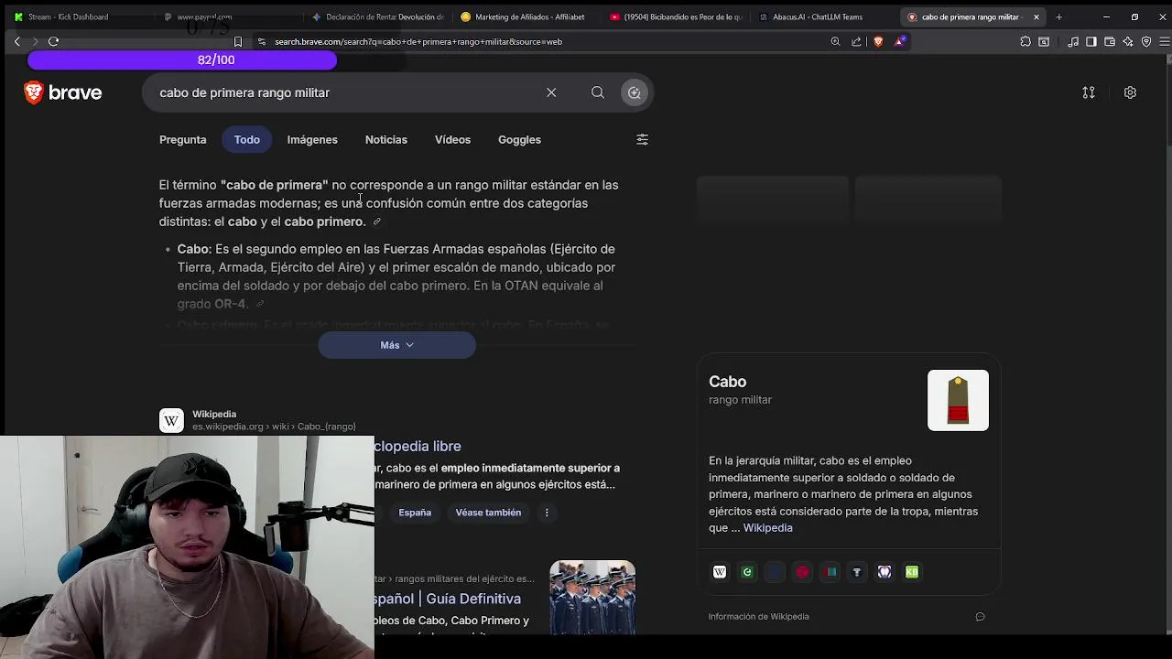Click the green KB source icon
1172x659 pixels.
coord(912,572)
